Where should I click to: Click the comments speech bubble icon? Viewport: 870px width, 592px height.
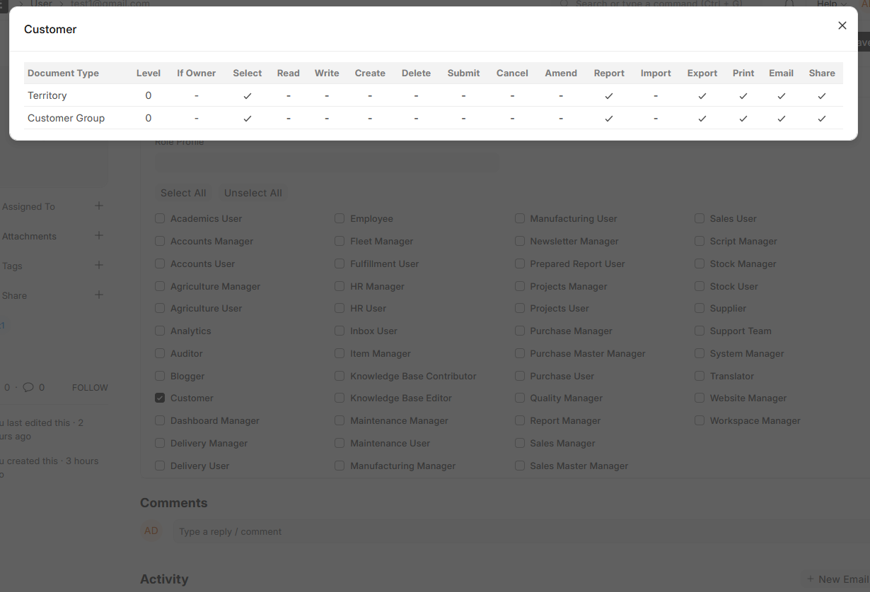[x=28, y=387]
